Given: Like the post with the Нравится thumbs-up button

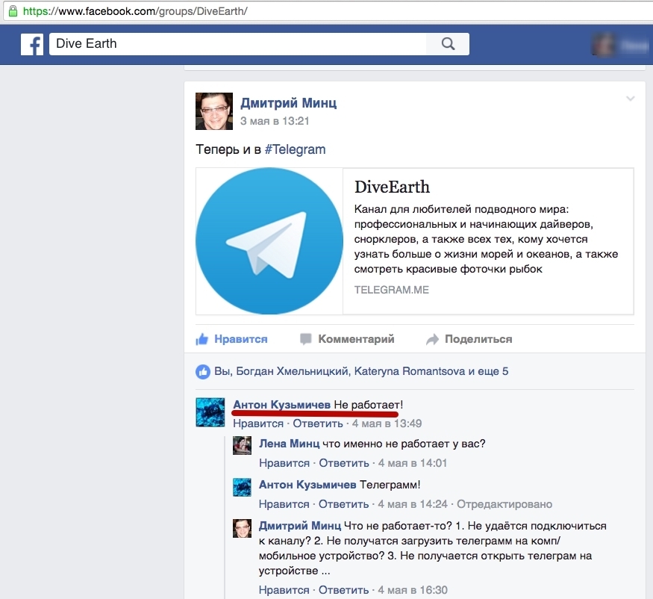Looking at the screenshot, I should [231, 339].
